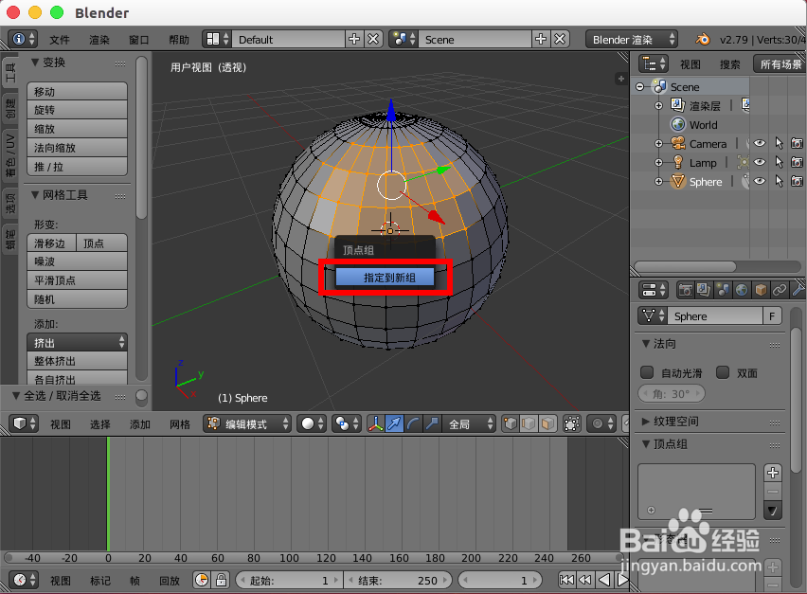Switch to the 创建 tool shelf tab
The width and height of the screenshot is (807, 594).
[10, 109]
